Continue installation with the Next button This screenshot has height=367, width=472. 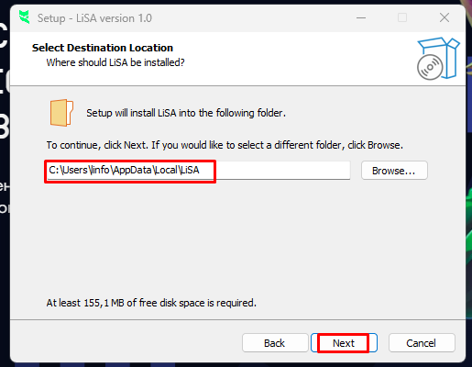[x=344, y=343]
